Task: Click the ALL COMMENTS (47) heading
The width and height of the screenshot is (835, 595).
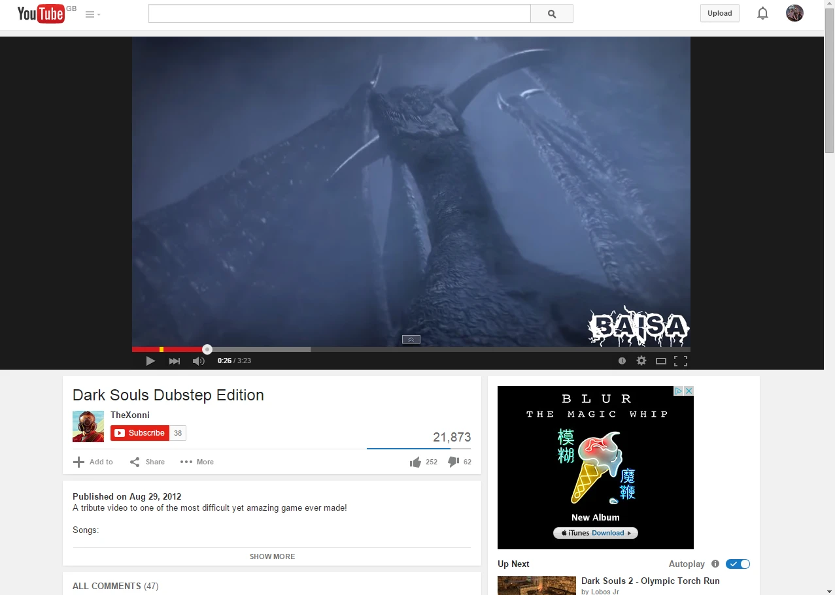Action: click(x=115, y=586)
